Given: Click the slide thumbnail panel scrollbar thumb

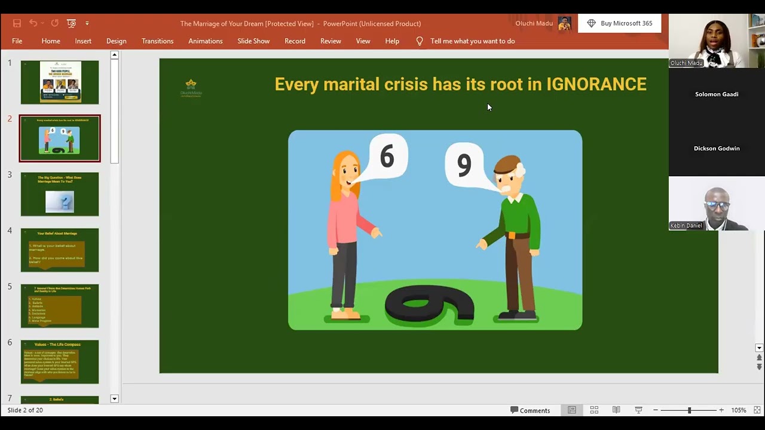Looking at the screenshot, I should [115, 111].
